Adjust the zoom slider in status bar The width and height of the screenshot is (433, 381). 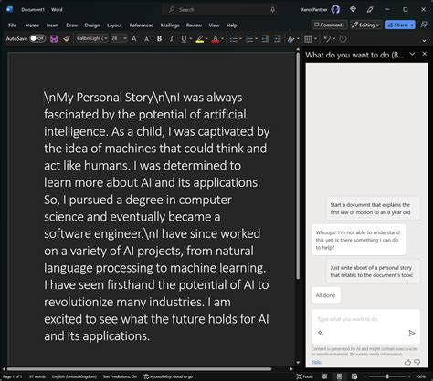[387, 376]
